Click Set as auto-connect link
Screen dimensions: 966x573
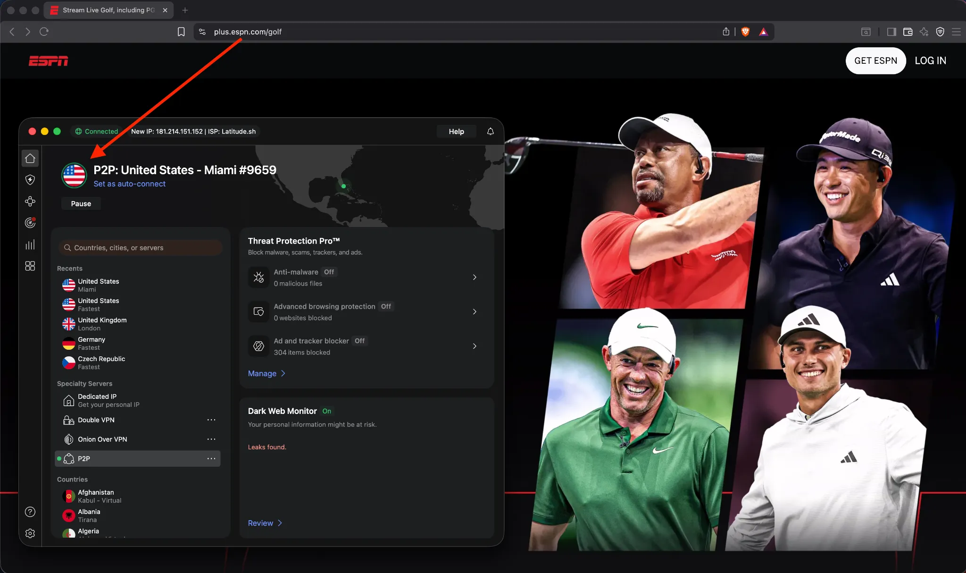[130, 184]
